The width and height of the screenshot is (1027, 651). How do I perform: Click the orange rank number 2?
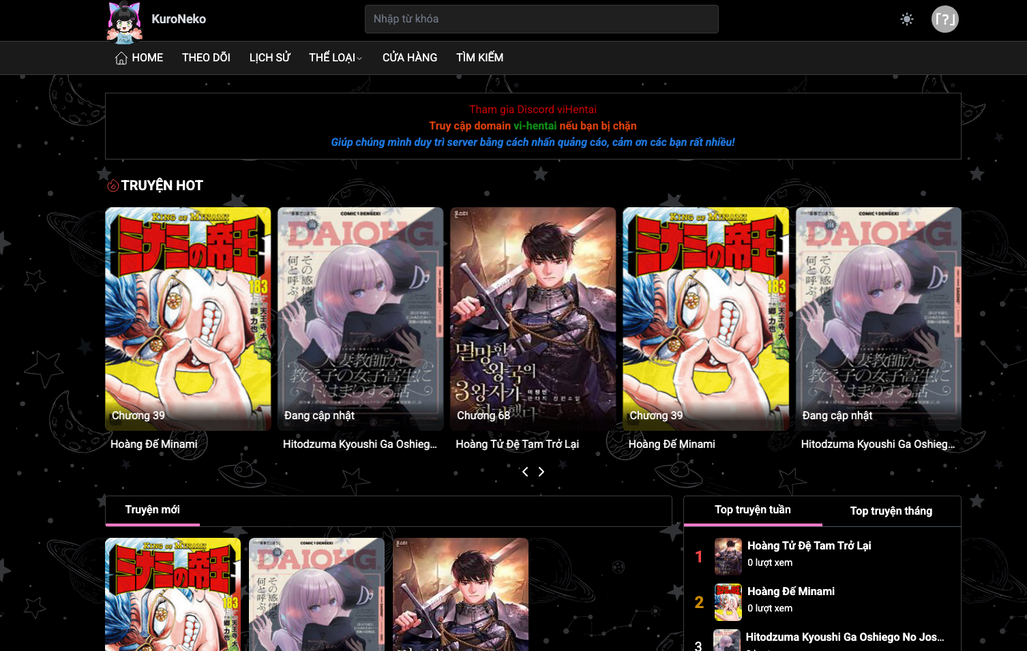pyautogui.click(x=699, y=603)
